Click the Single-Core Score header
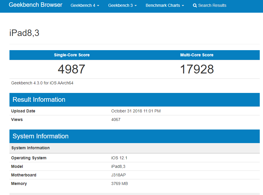Viewport: 263px width, 195px height. [x=72, y=55]
